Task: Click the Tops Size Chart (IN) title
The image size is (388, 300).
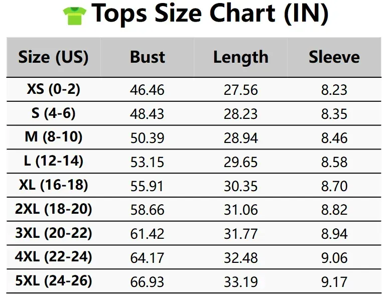Action: click(x=210, y=14)
